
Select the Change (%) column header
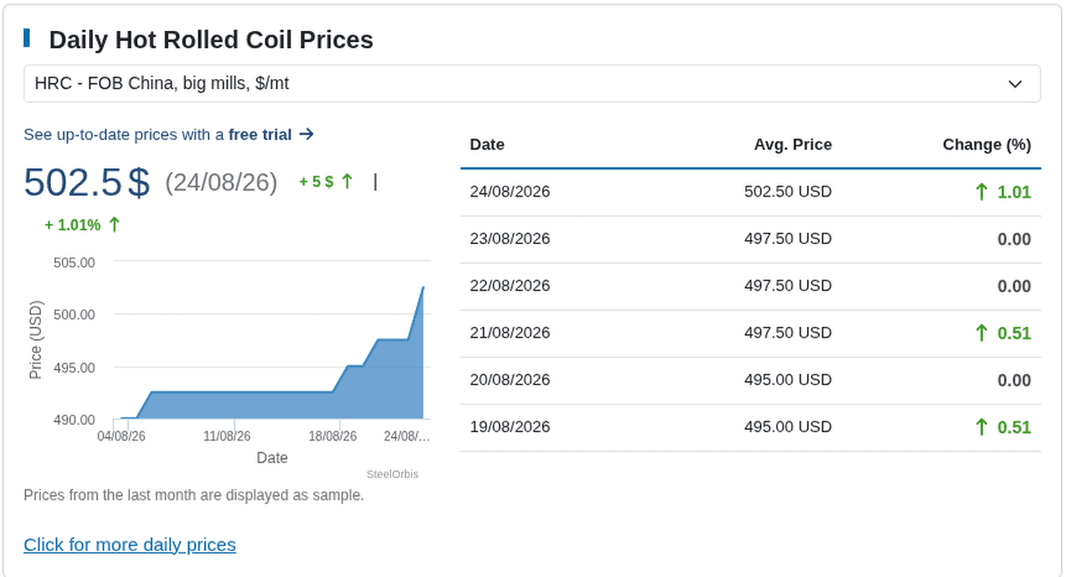(986, 145)
